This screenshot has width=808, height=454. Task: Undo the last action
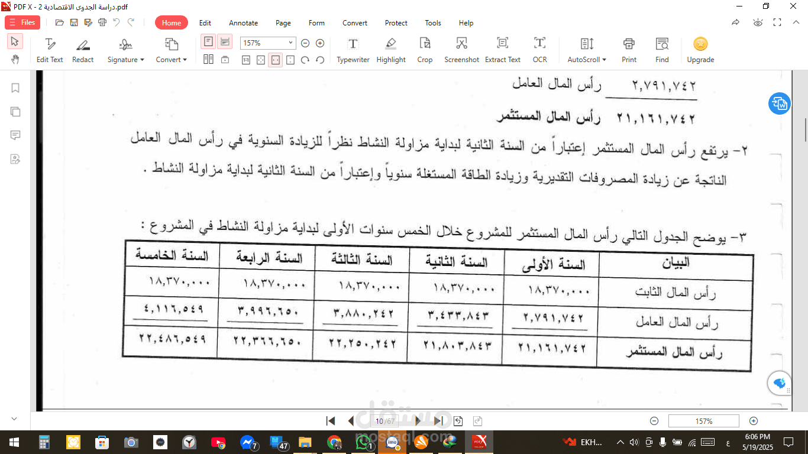tap(117, 22)
